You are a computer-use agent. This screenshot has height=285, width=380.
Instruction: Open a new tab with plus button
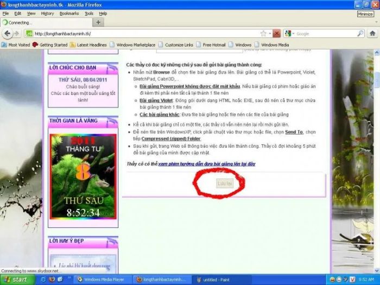pyautogui.click(x=98, y=22)
